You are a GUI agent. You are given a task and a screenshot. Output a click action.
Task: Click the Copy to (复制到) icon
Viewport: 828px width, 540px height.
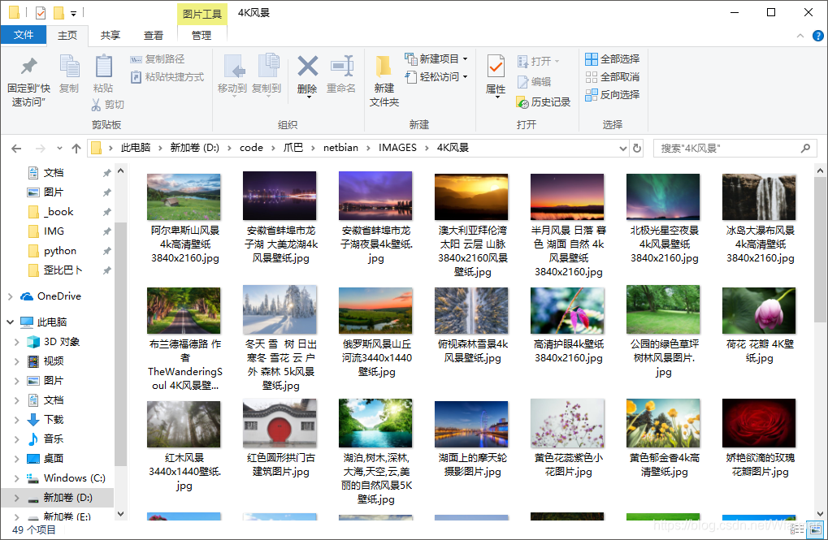click(267, 67)
